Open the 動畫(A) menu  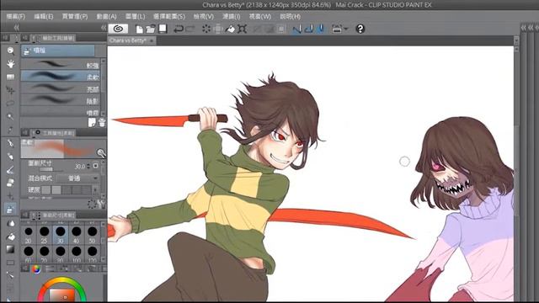pyautogui.click(x=107, y=17)
